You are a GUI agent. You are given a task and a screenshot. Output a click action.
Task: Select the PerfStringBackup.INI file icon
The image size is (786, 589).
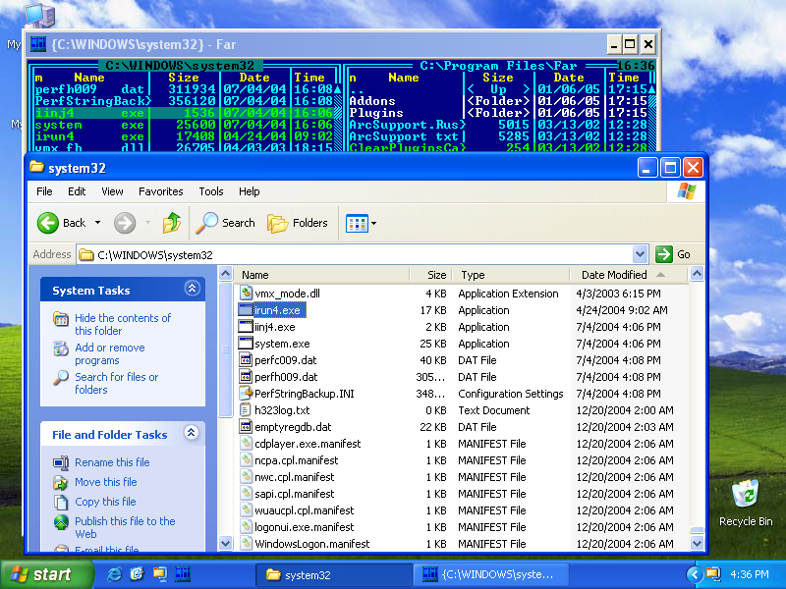coord(246,394)
